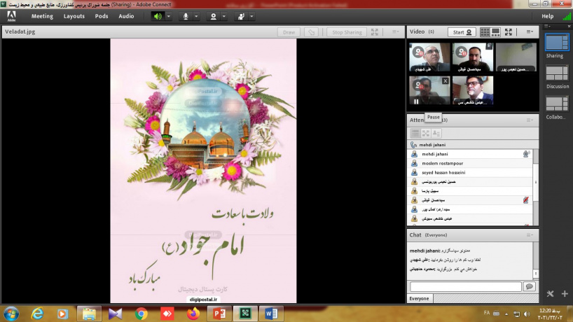The width and height of the screenshot is (573, 322).
Task: Open the Meeting menu
Action: 42,16
